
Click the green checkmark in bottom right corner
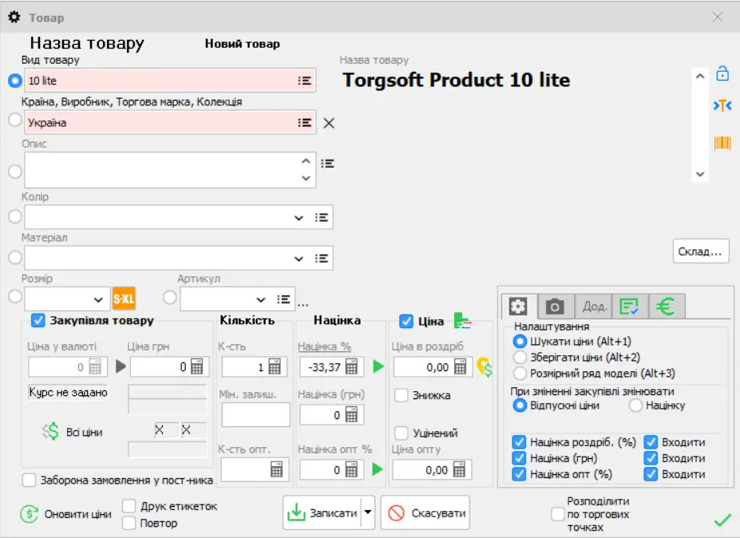tap(722, 520)
